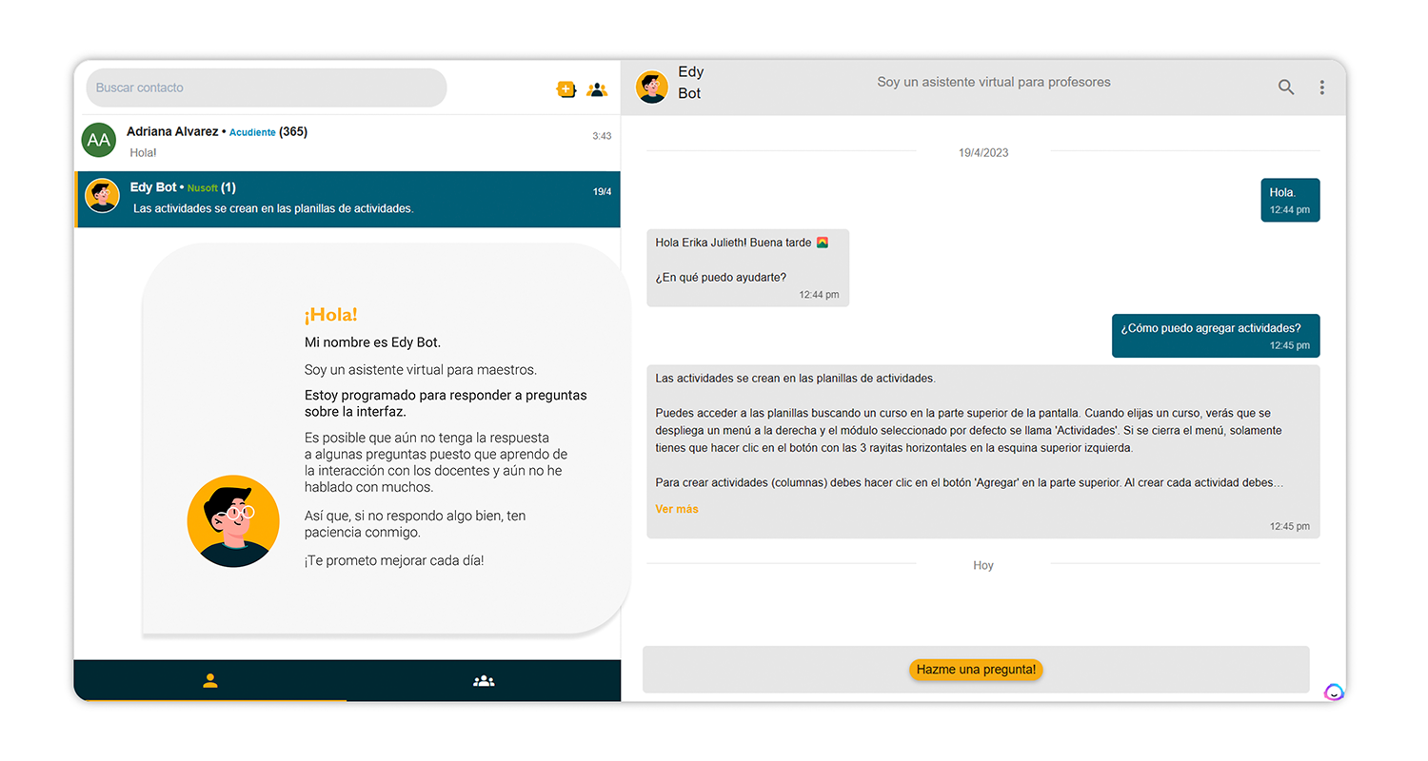The height and width of the screenshot is (761, 1428).
Task: Click the 'Edy Bot' name in chat header
Action: pos(690,83)
